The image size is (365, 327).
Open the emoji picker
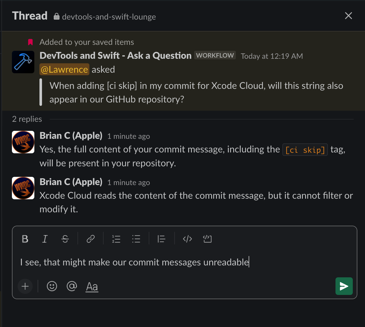(52, 286)
